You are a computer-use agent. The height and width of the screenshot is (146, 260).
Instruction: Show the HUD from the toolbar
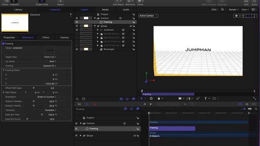[246, 3]
